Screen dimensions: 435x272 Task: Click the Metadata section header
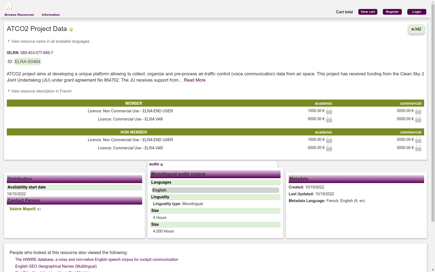(x=356, y=179)
